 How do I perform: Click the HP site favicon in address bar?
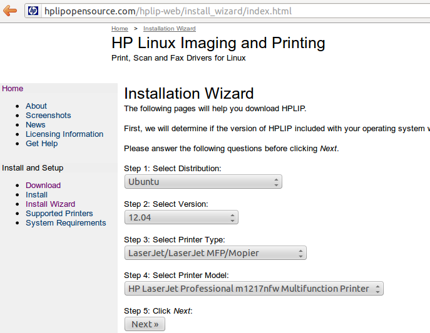click(x=33, y=11)
